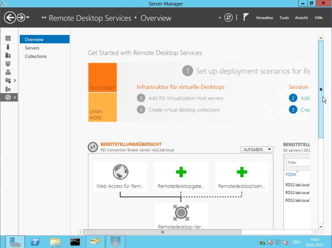The width and height of the screenshot is (332, 248).
Task: Expand the navigation dropdown beside Overview breadcrumb
Action: tap(219, 17)
